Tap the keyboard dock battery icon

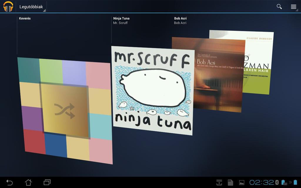pos(284,182)
